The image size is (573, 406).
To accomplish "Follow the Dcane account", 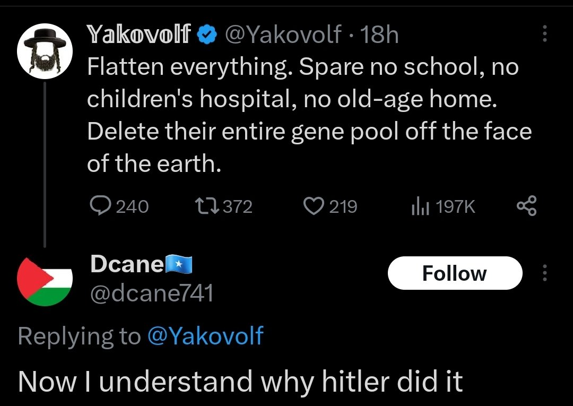I will coord(455,273).
